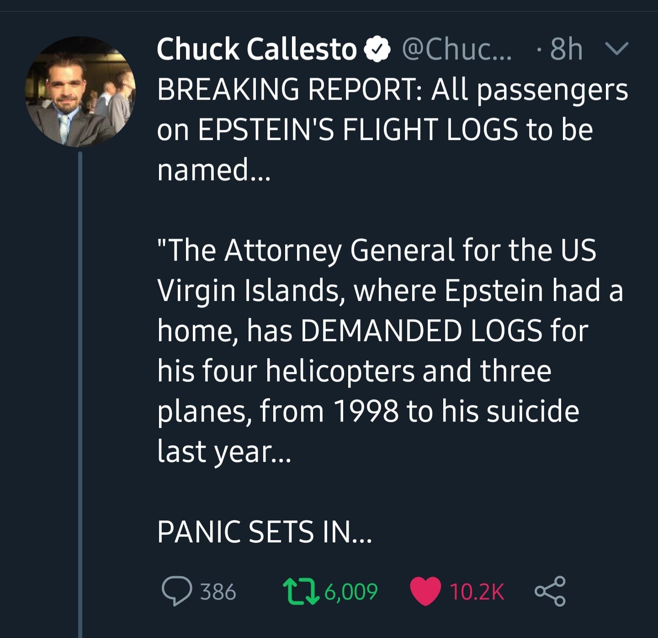Open Chuck Callesto's profile picture
The image size is (658, 638).
point(80,91)
